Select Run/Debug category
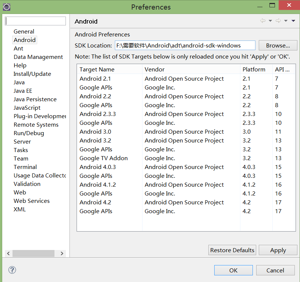The width and height of the screenshot is (300, 282). 29,133
